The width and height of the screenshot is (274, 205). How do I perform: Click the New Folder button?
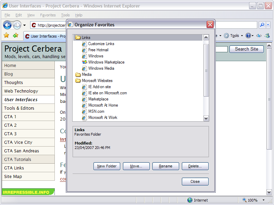pos(107,166)
